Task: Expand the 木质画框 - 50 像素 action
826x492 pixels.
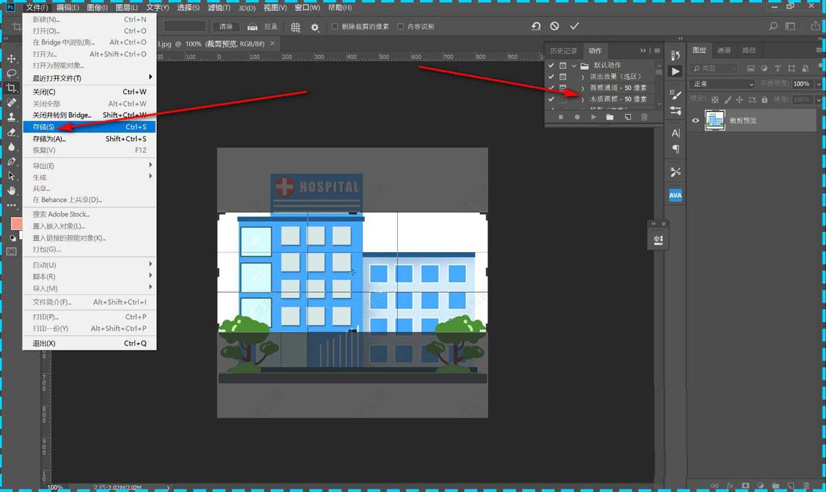Action: (x=583, y=99)
